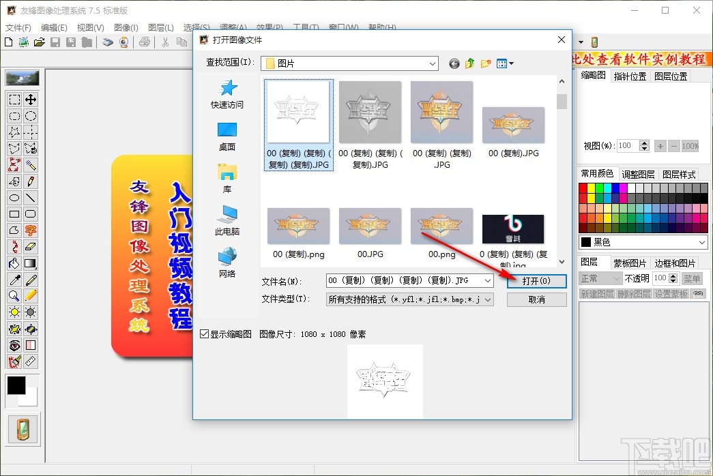Click the scanner acquire toolbar icon

107,42
